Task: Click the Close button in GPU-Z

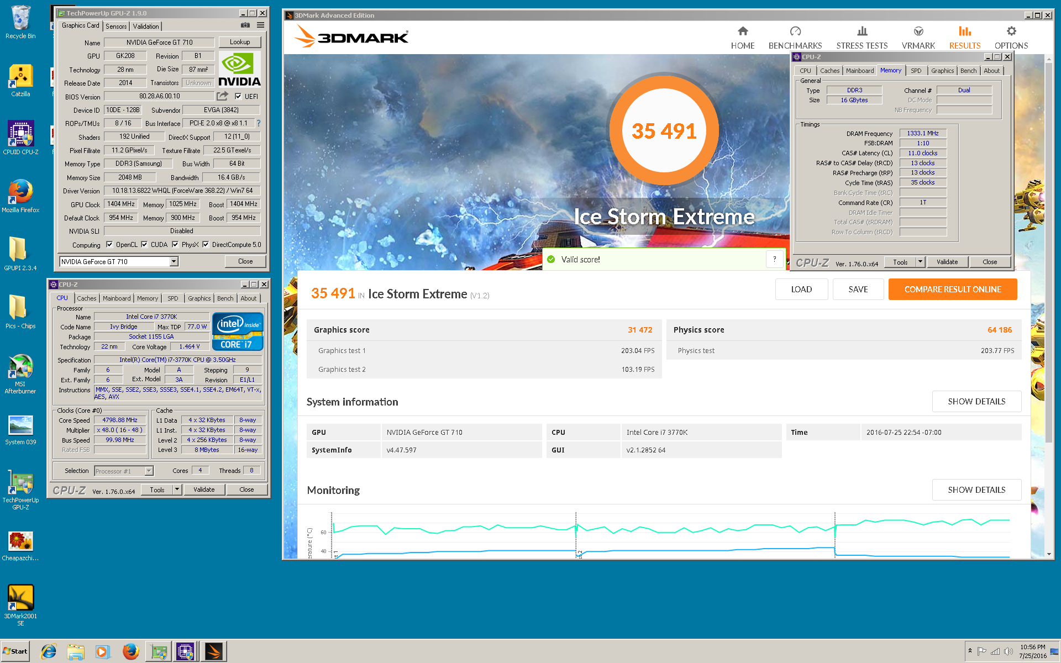Action: 245,261
